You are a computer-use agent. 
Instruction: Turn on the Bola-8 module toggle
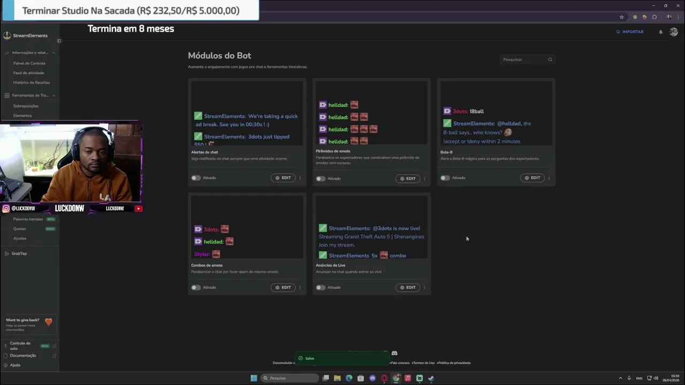pos(445,178)
